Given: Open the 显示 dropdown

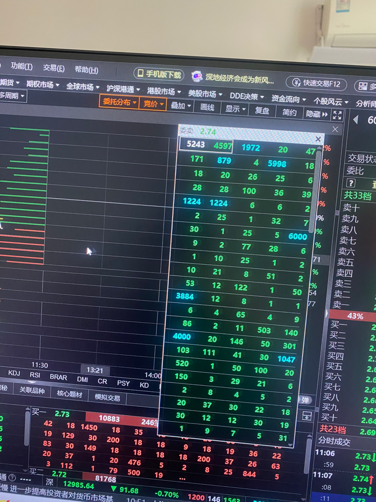Looking at the screenshot, I should [235, 109].
